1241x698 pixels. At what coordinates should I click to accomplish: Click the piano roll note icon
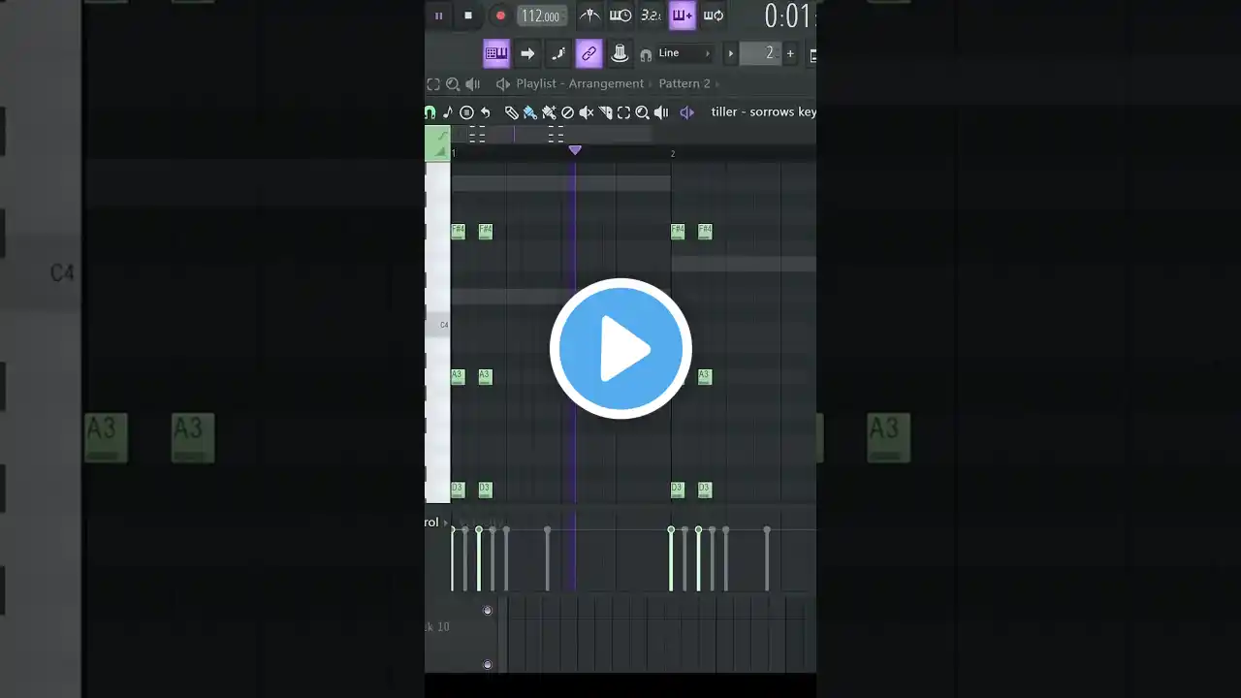[448, 112]
